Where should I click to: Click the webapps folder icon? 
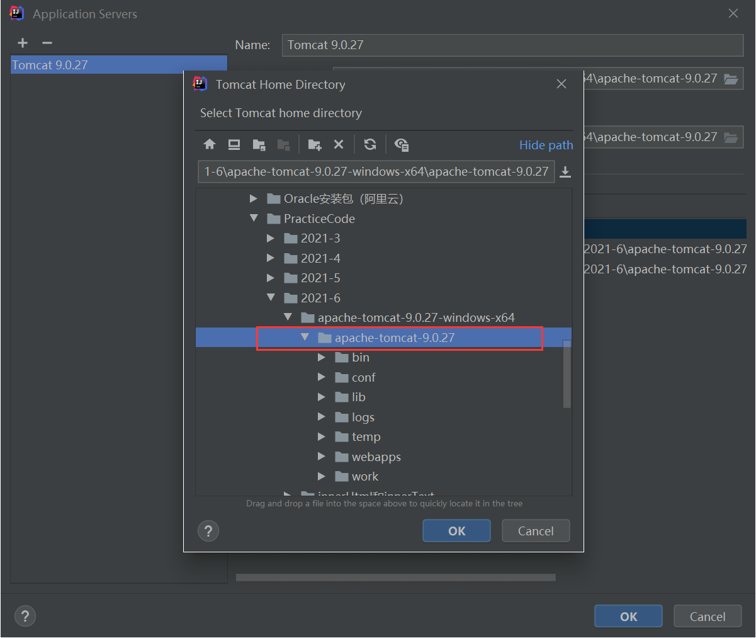click(342, 457)
